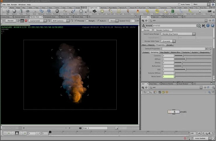Select the Curve shelf tool

click(x=65, y=12)
